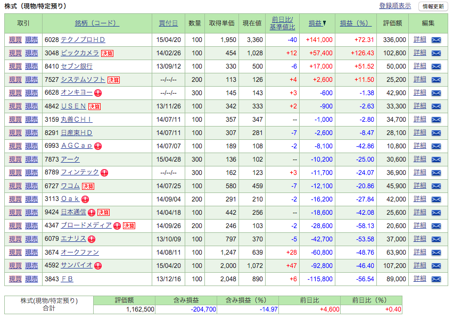
Task: Open システムソフト stock link
Action: click(x=83, y=80)
